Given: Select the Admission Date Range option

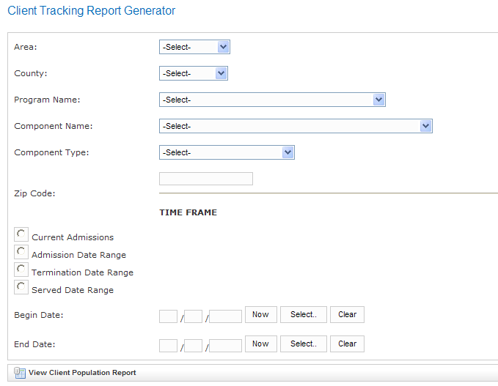Looking at the screenshot, I should [21, 251].
